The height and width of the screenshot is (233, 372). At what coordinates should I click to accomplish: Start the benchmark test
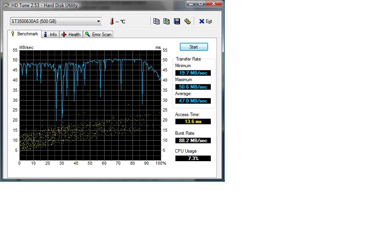tap(194, 47)
